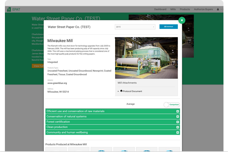Click the Mill Attachments heading

tap(127, 83)
